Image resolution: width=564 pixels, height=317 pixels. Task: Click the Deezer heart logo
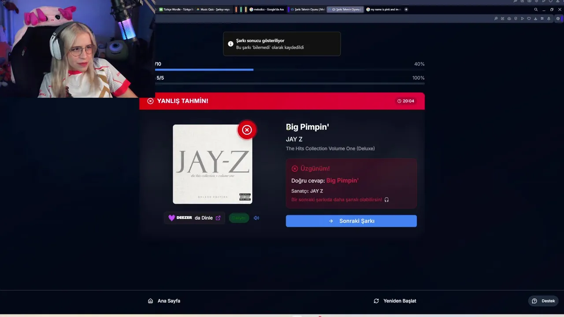(172, 218)
